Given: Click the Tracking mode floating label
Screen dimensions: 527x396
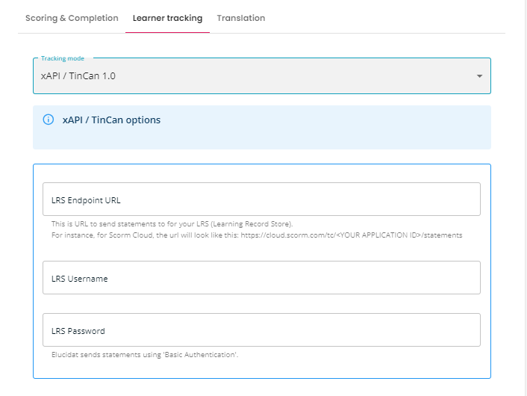Looking at the screenshot, I should coord(63,58).
